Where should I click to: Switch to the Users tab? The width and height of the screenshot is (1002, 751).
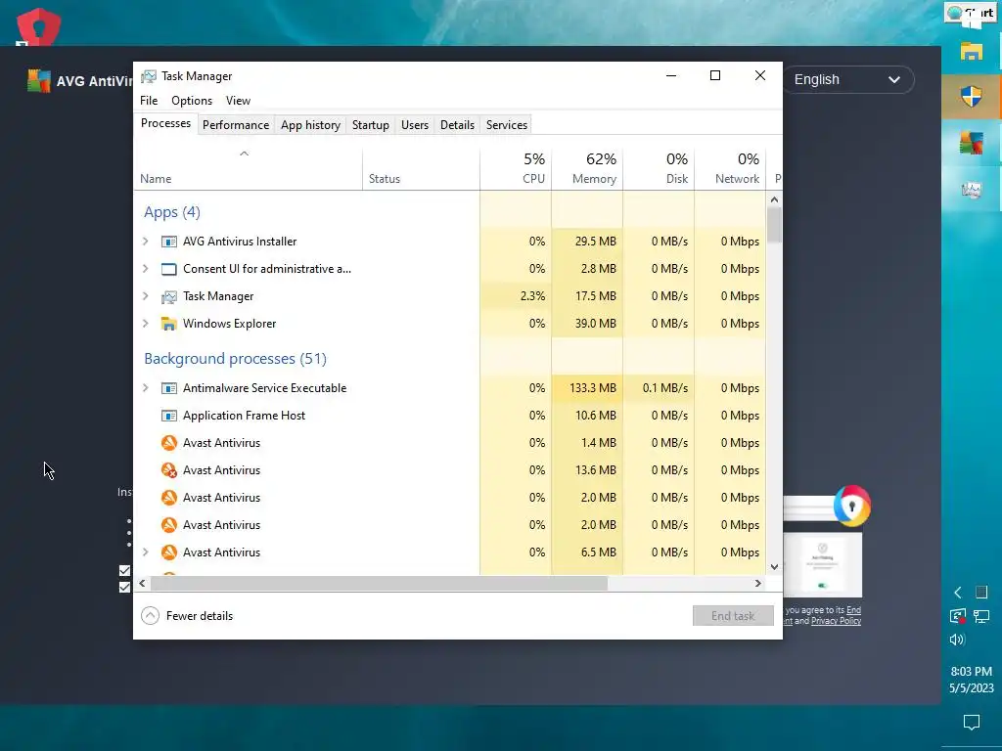[415, 125]
